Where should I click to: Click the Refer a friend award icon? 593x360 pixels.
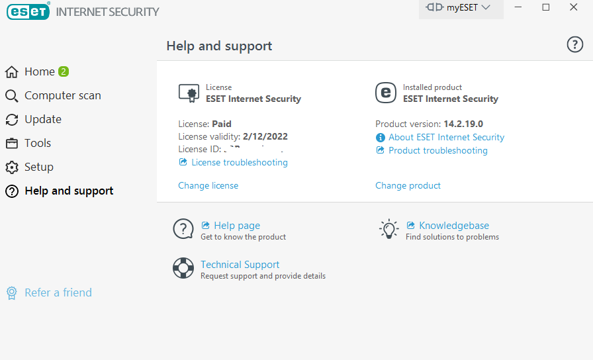(x=12, y=293)
